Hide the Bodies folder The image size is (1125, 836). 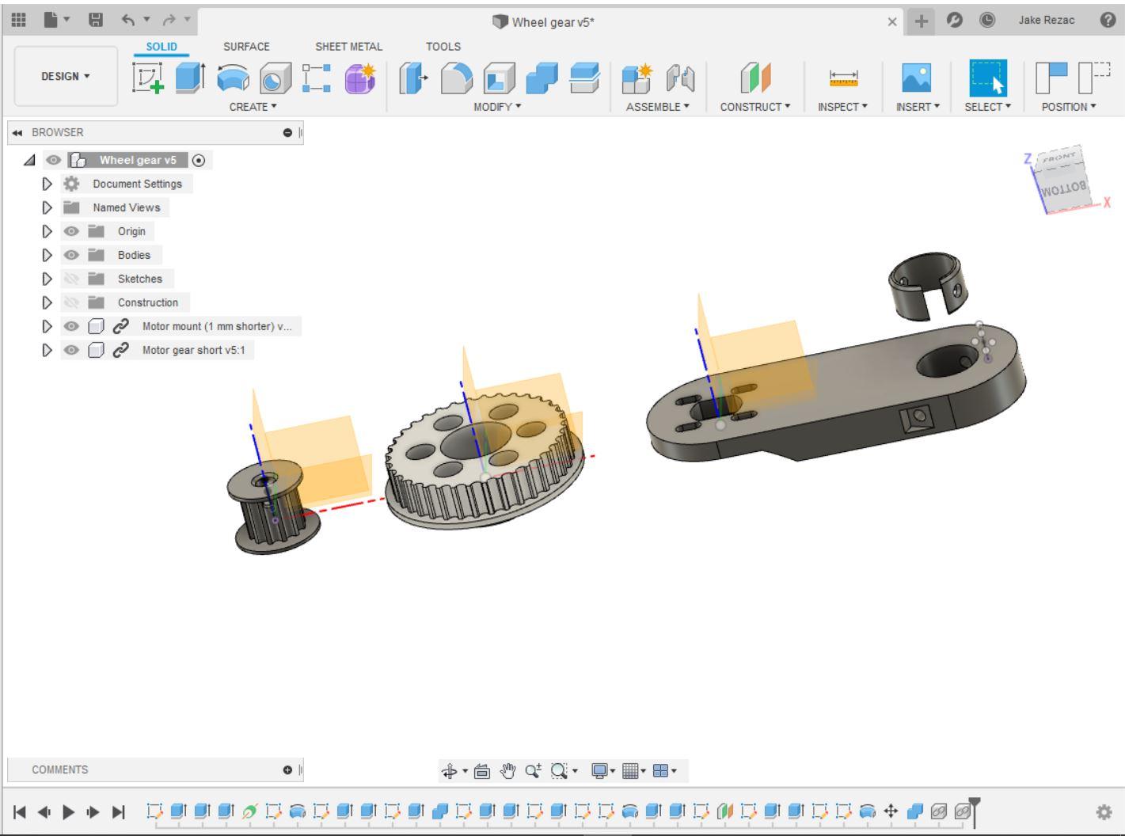coord(71,255)
